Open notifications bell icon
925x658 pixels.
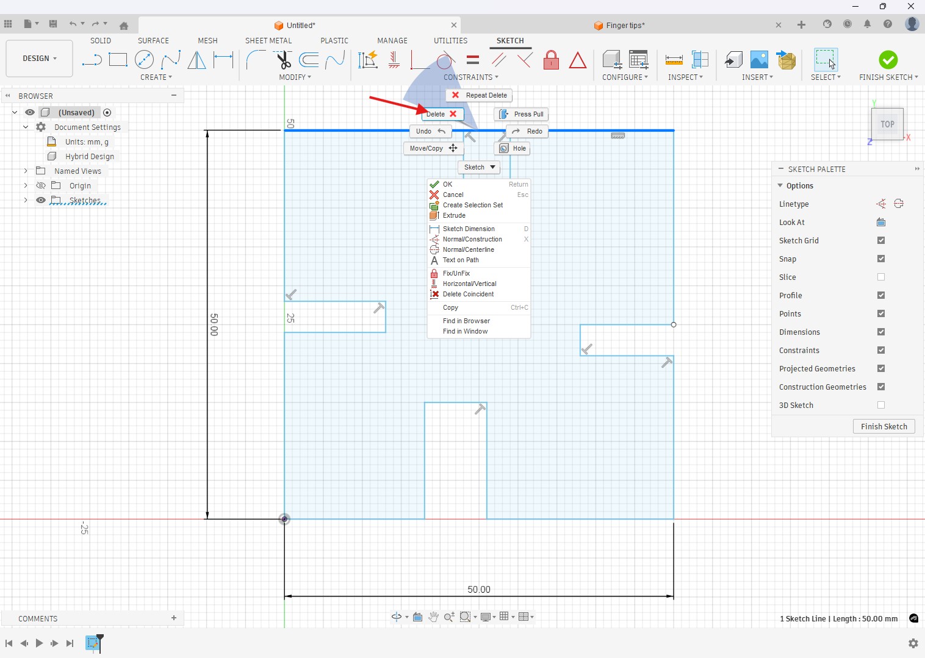tap(867, 24)
